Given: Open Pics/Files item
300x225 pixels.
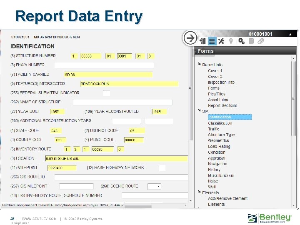Looking at the screenshot, I should [x=216, y=94].
